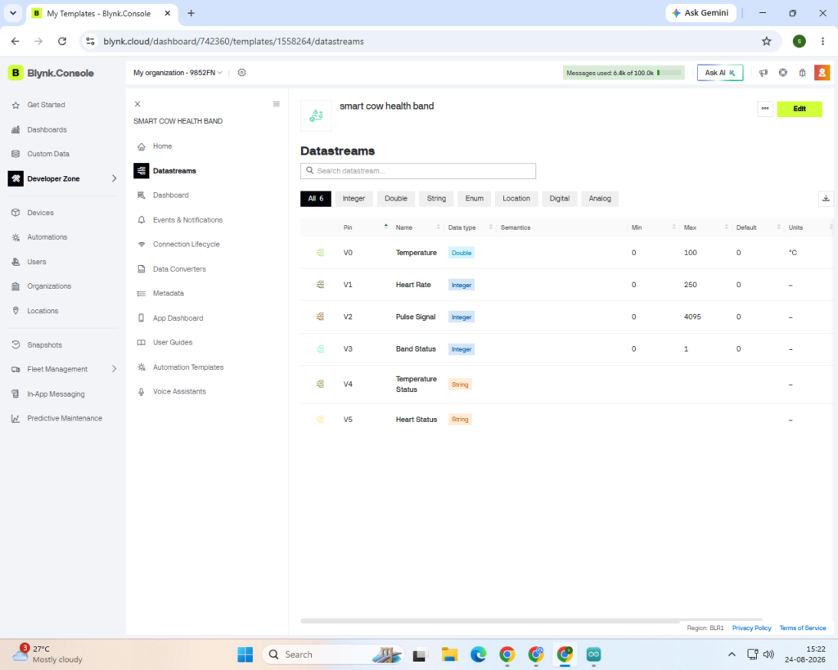Open Privacy Policy link
Screen dimensions: 838x670
coord(751,628)
